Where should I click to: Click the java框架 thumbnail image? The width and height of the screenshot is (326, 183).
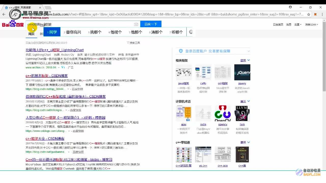(x=184, y=72)
